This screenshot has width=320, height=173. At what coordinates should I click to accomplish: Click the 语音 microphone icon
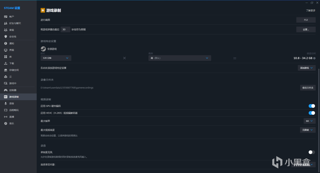6,103
